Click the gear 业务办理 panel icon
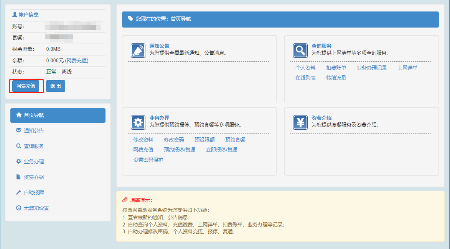Viewport: 450px width, 249px height. click(138, 122)
